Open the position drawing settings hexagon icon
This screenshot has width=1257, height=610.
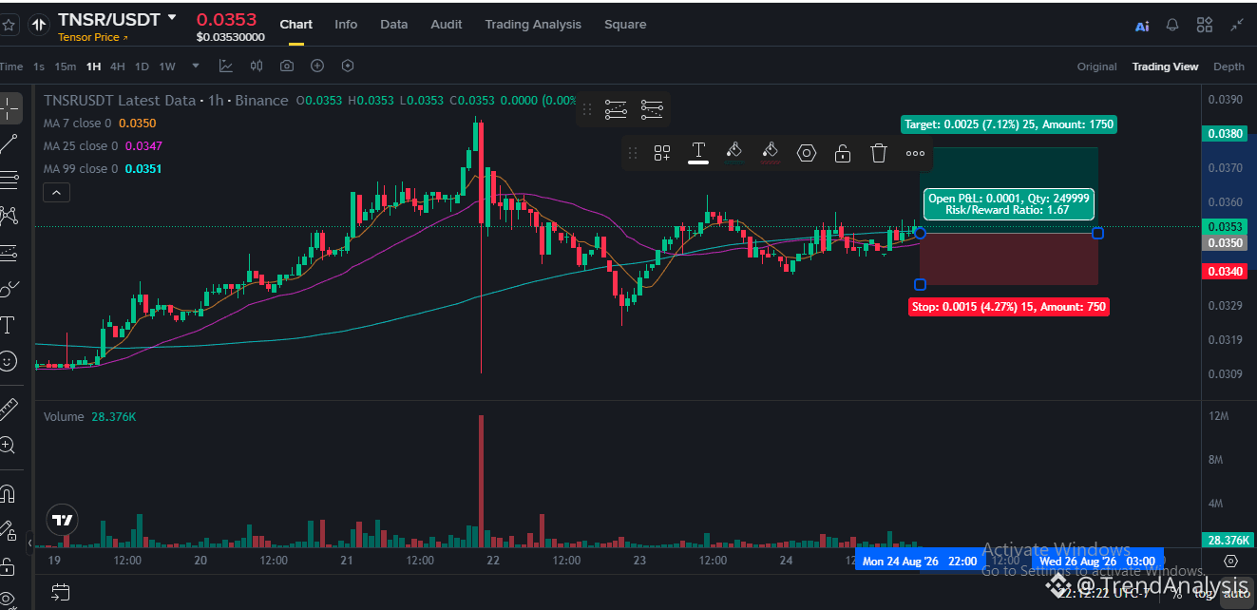(x=807, y=152)
